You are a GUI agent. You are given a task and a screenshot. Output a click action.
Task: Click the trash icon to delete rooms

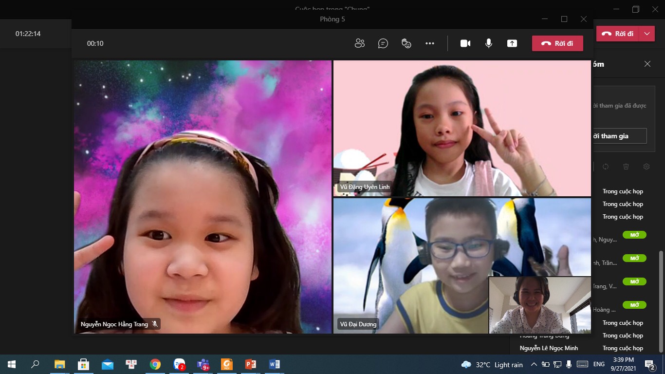(x=626, y=167)
